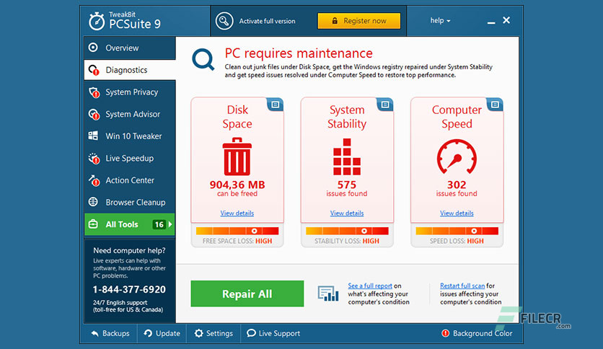Open Live Speedup section
This screenshot has width=603, height=349.
point(130,158)
